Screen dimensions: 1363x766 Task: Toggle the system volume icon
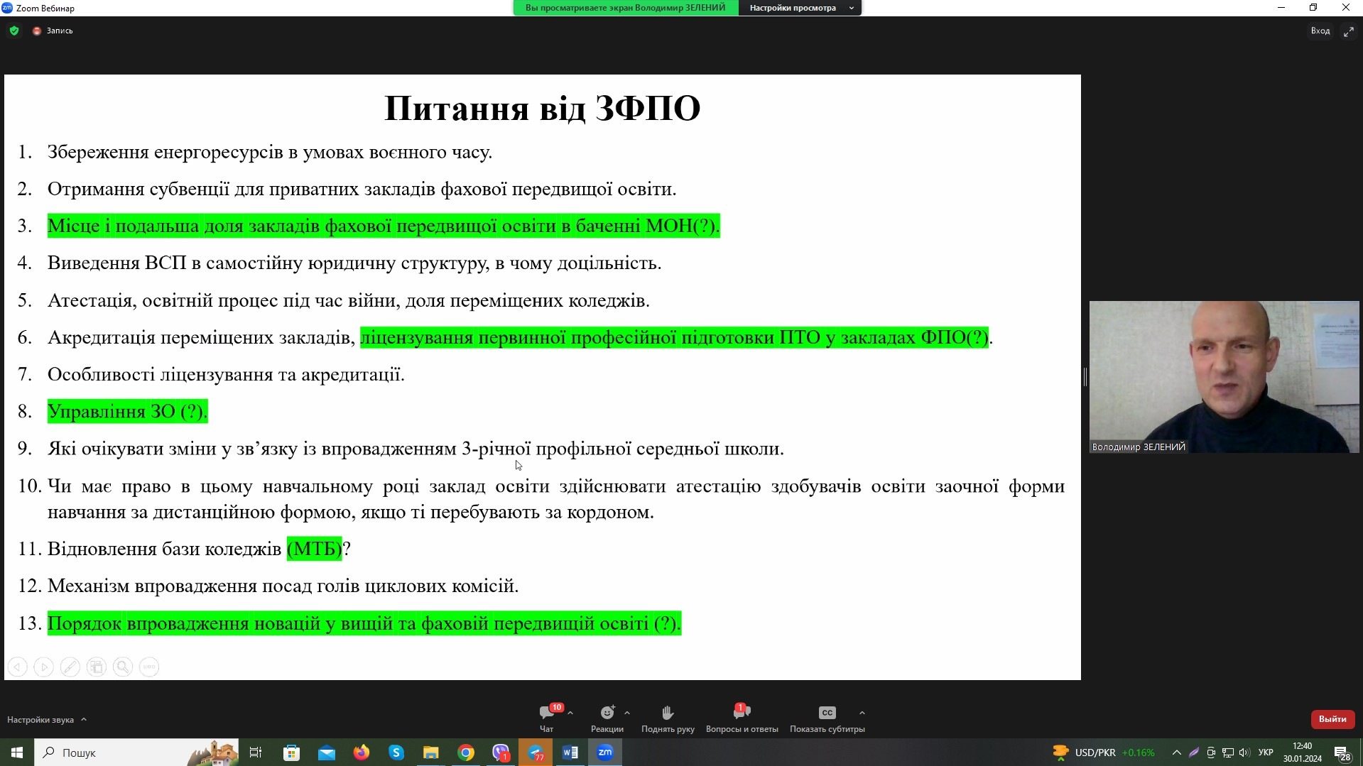pos(1244,753)
